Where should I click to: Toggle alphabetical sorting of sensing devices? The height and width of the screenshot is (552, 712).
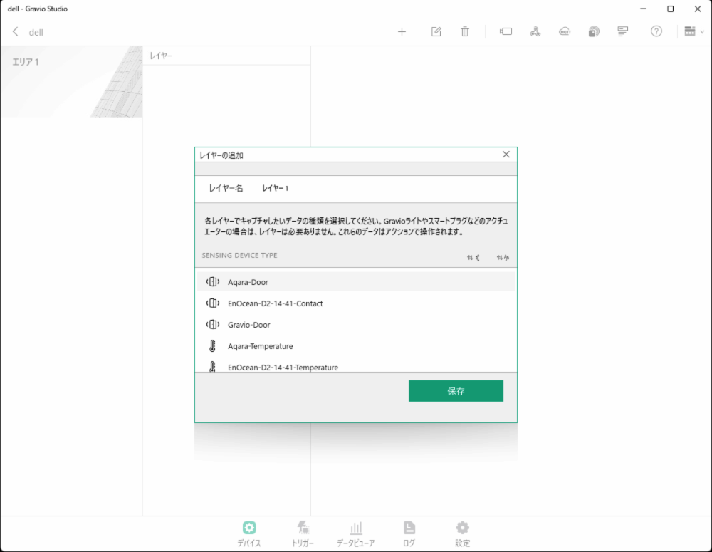coord(503,258)
